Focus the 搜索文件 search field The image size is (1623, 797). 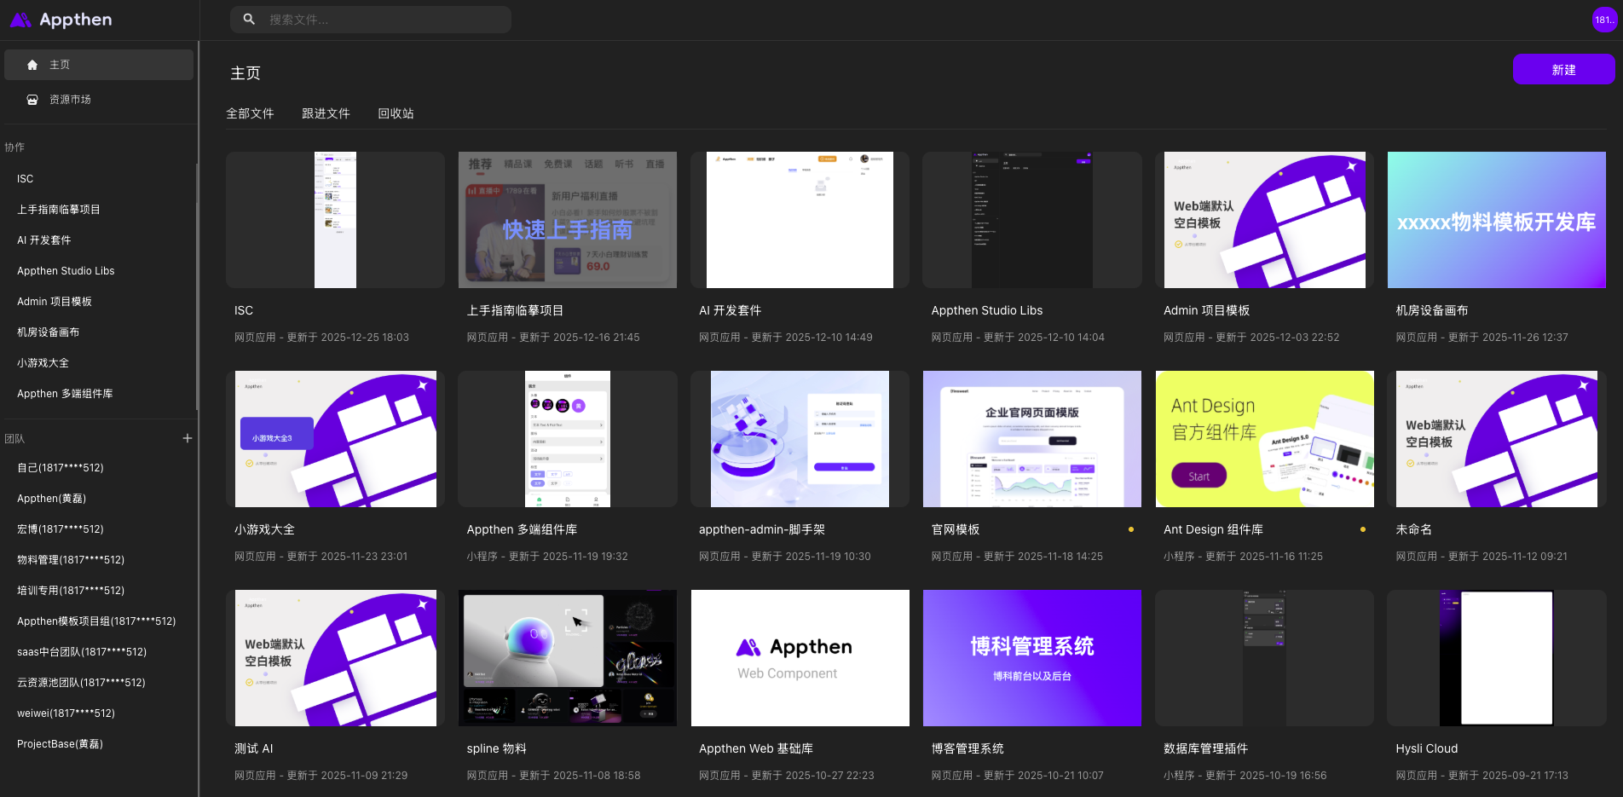[x=371, y=20]
